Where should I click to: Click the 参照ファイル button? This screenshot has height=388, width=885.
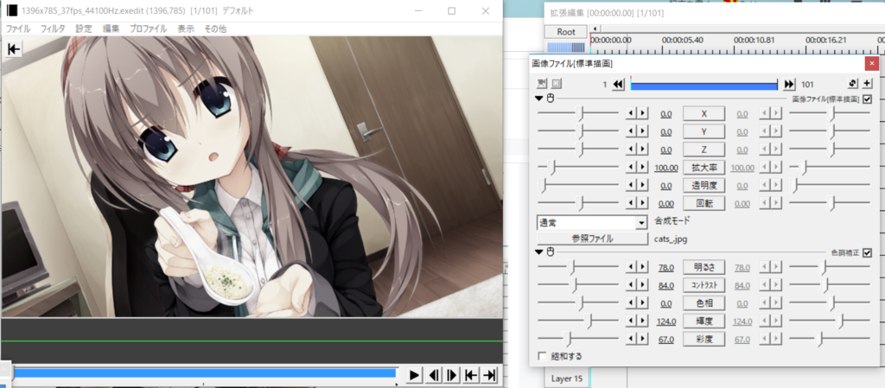[592, 239]
